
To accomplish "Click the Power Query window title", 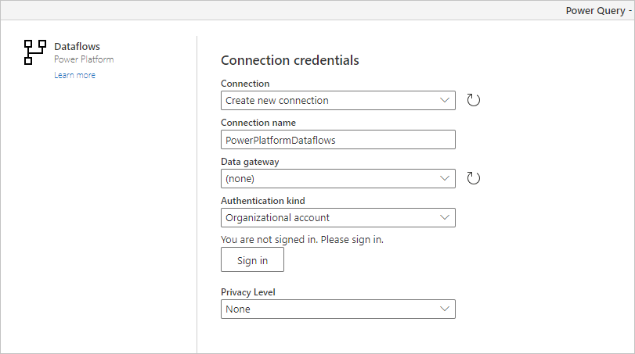I will coord(597,10).
